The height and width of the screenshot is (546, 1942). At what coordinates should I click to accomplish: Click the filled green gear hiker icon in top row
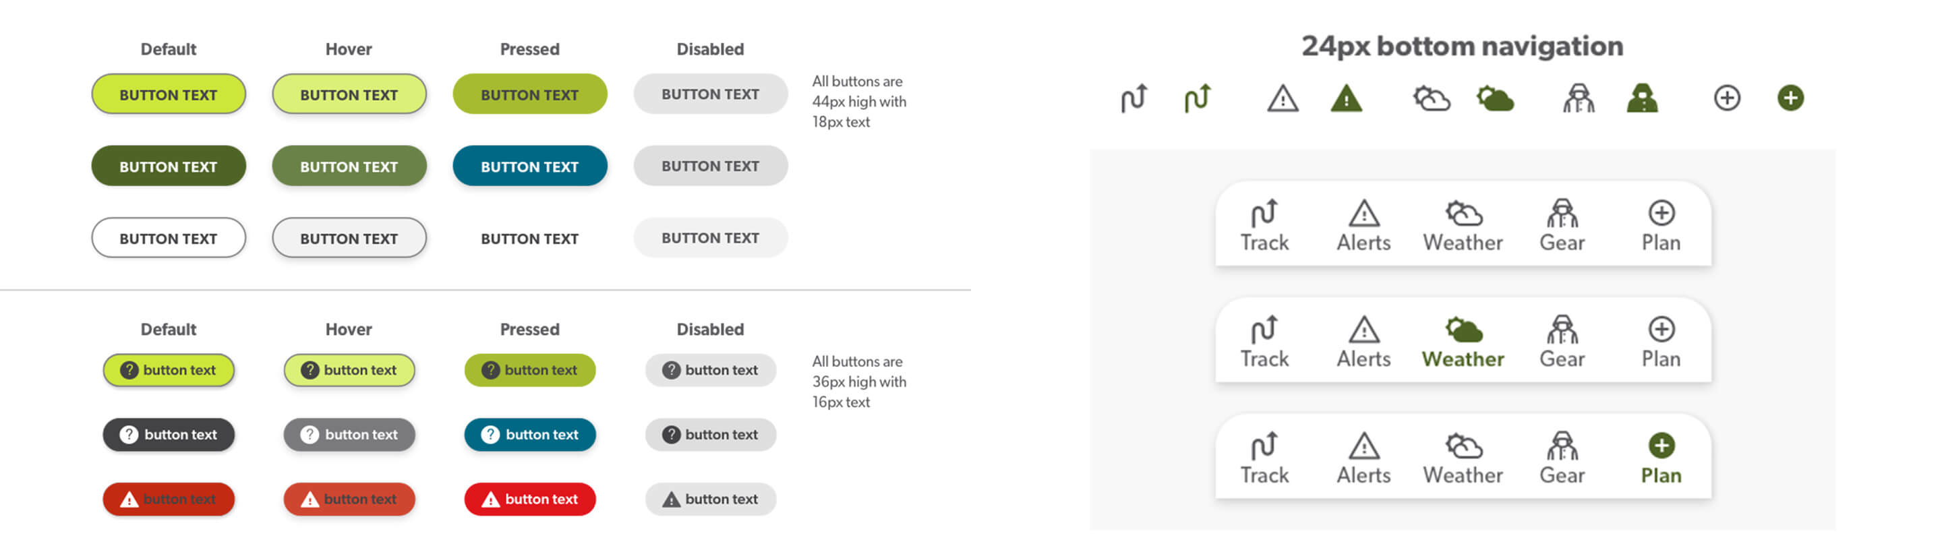click(x=1642, y=98)
